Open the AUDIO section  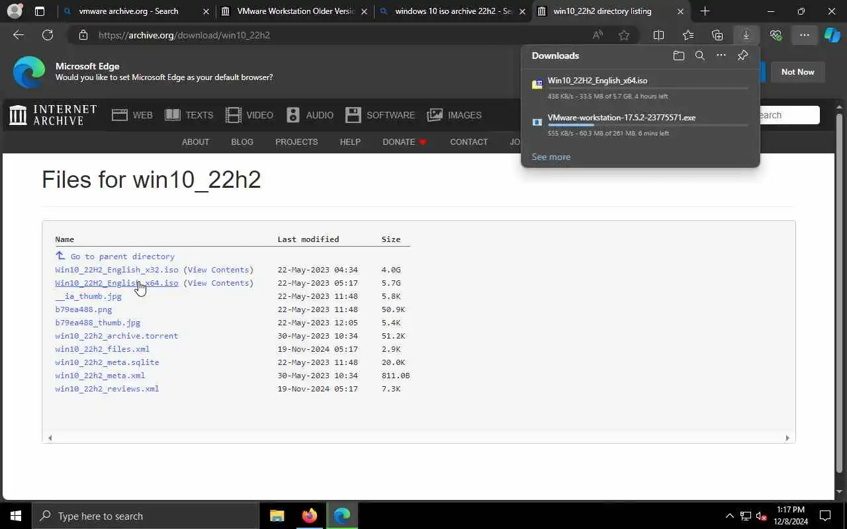click(x=310, y=115)
